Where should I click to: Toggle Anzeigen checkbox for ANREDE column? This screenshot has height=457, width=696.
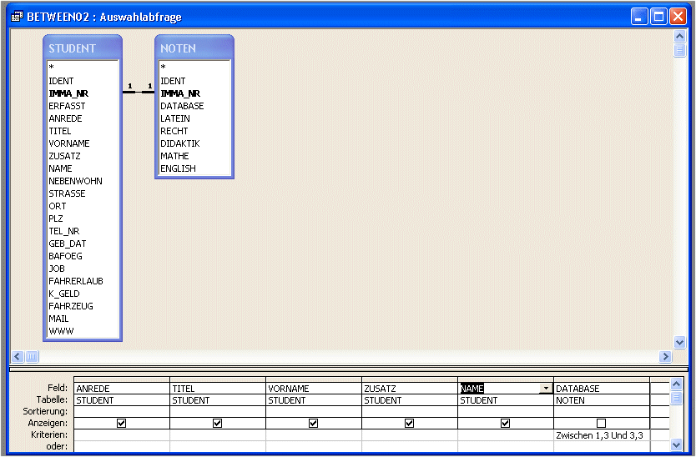121,423
